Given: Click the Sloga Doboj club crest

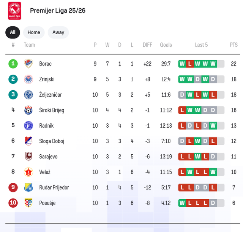Looking at the screenshot, I should pyautogui.click(x=28, y=141).
